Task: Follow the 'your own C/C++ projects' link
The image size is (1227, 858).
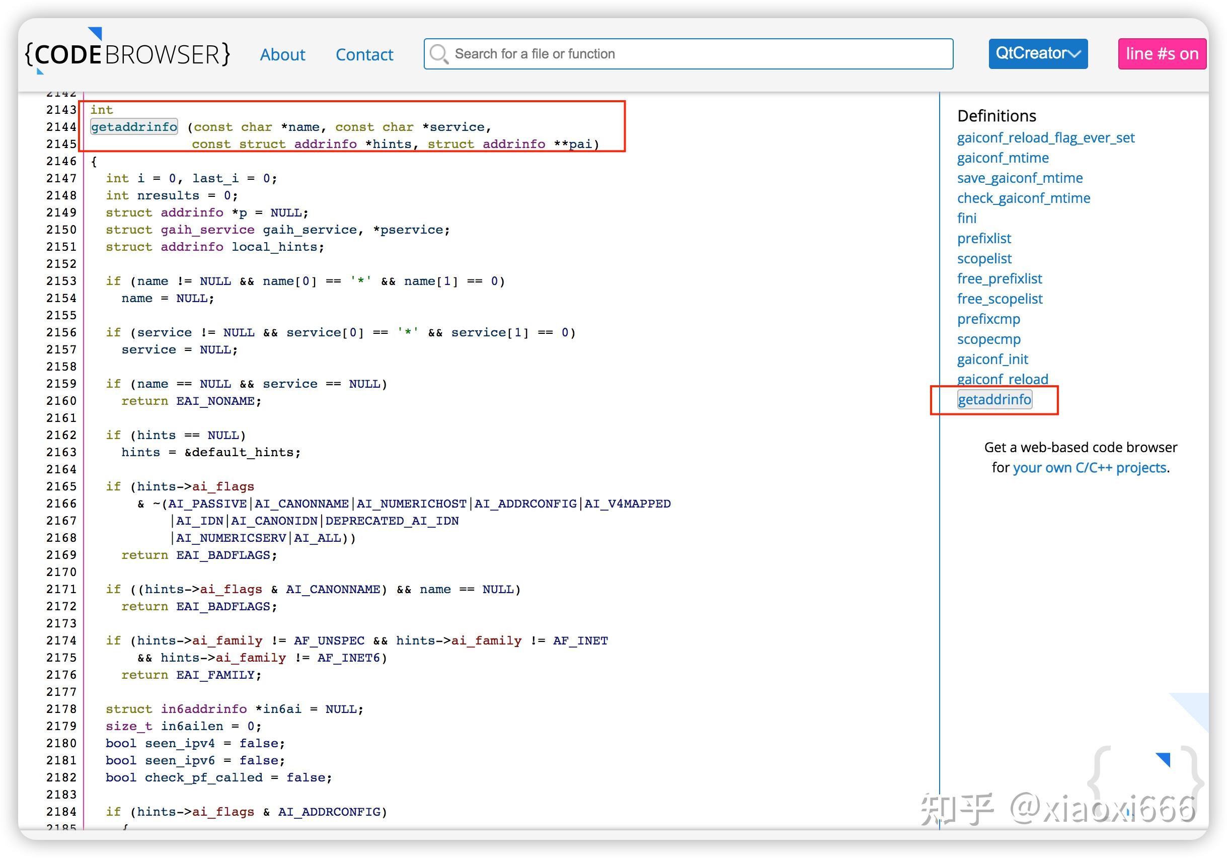Action: (x=1090, y=467)
